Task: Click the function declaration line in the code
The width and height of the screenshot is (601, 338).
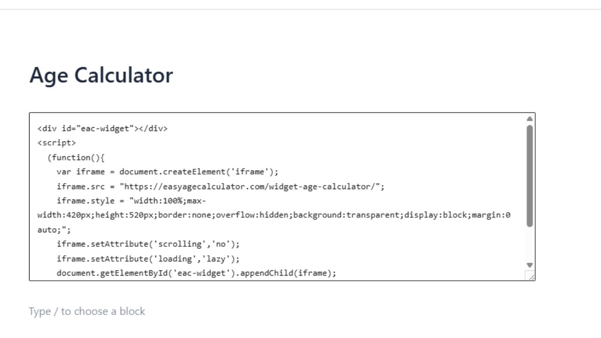Action: pyautogui.click(x=76, y=157)
